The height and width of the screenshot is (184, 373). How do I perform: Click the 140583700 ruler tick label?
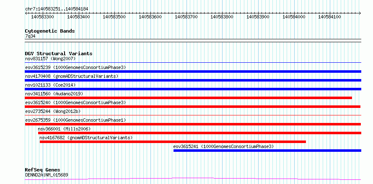(x=186, y=17)
